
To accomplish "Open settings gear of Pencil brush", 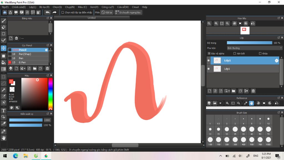I will point(46,50).
